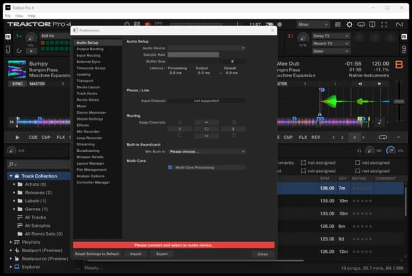Click the alert notification icon in header
Viewport: 412px width, 276px height.
tap(372, 24)
